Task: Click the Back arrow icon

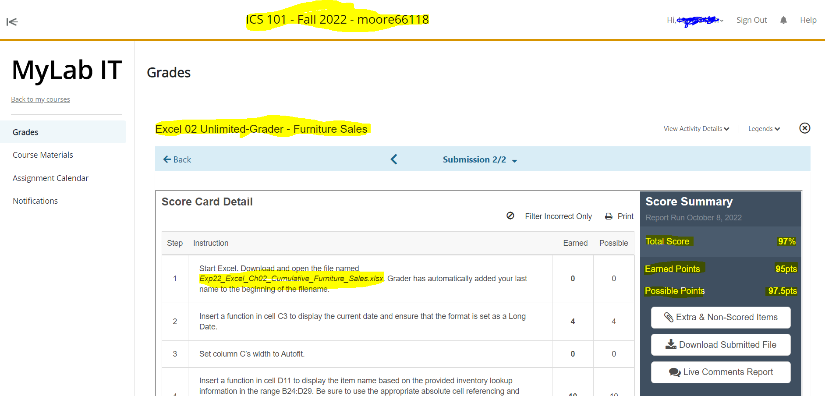Action: (x=167, y=159)
